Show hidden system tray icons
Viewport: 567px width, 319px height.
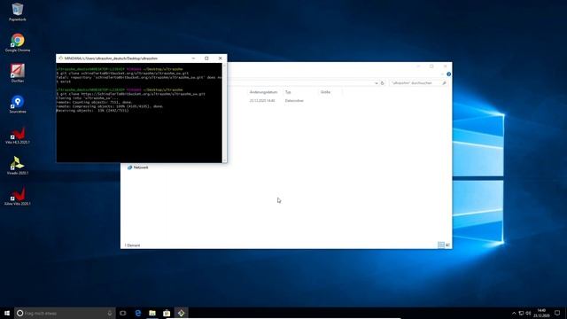coord(514,313)
